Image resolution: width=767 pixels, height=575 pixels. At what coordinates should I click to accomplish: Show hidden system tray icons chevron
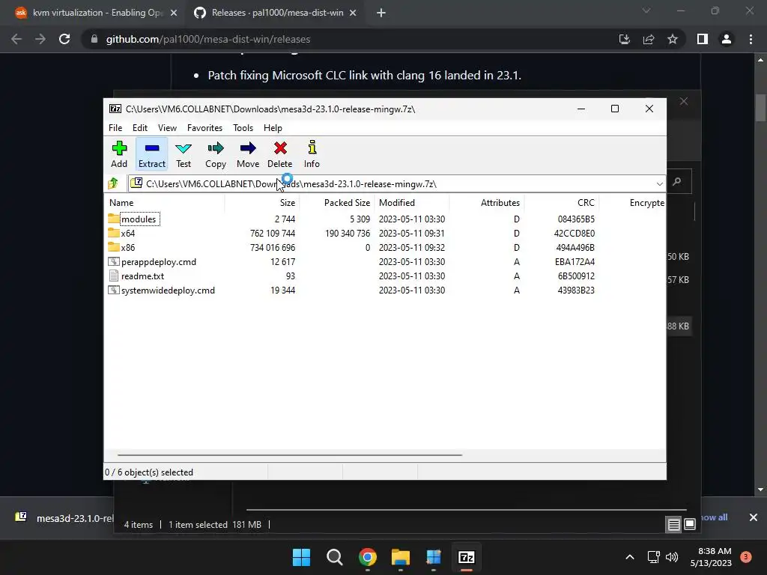630,557
